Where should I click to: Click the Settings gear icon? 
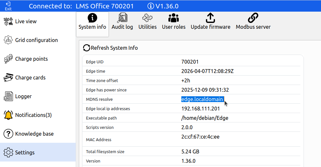click(x=8, y=152)
